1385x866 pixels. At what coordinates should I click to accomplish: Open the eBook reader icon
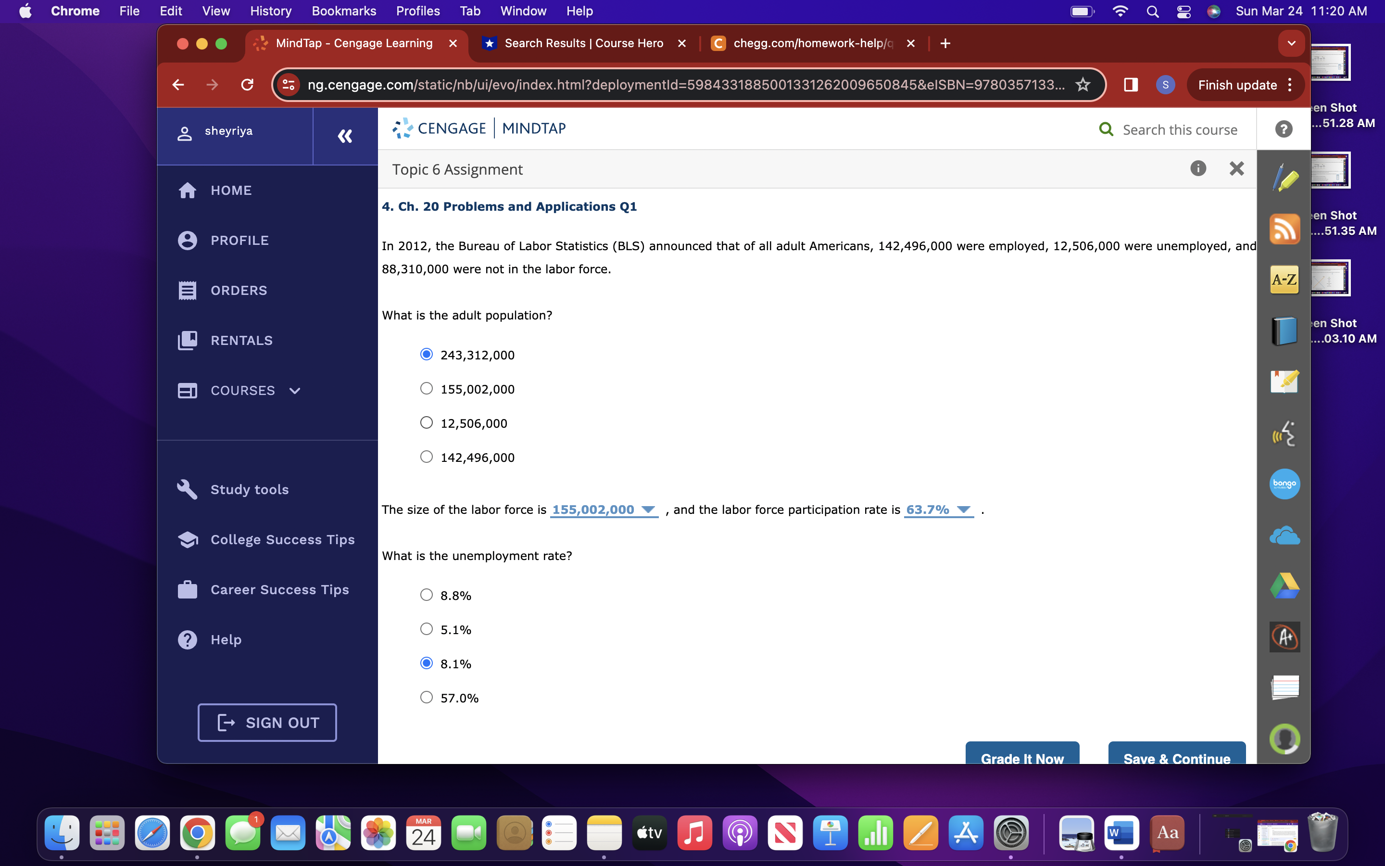[x=1284, y=331]
